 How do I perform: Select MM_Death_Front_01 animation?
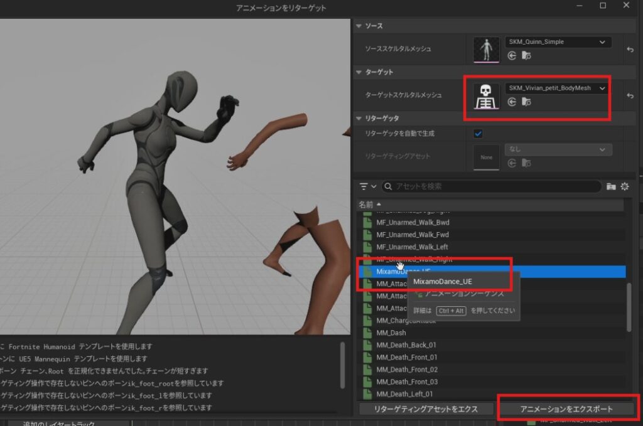point(492,357)
